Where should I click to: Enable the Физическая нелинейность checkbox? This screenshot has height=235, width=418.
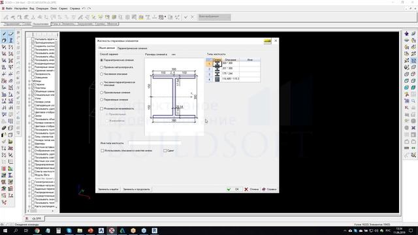pyautogui.click(x=102, y=109)
